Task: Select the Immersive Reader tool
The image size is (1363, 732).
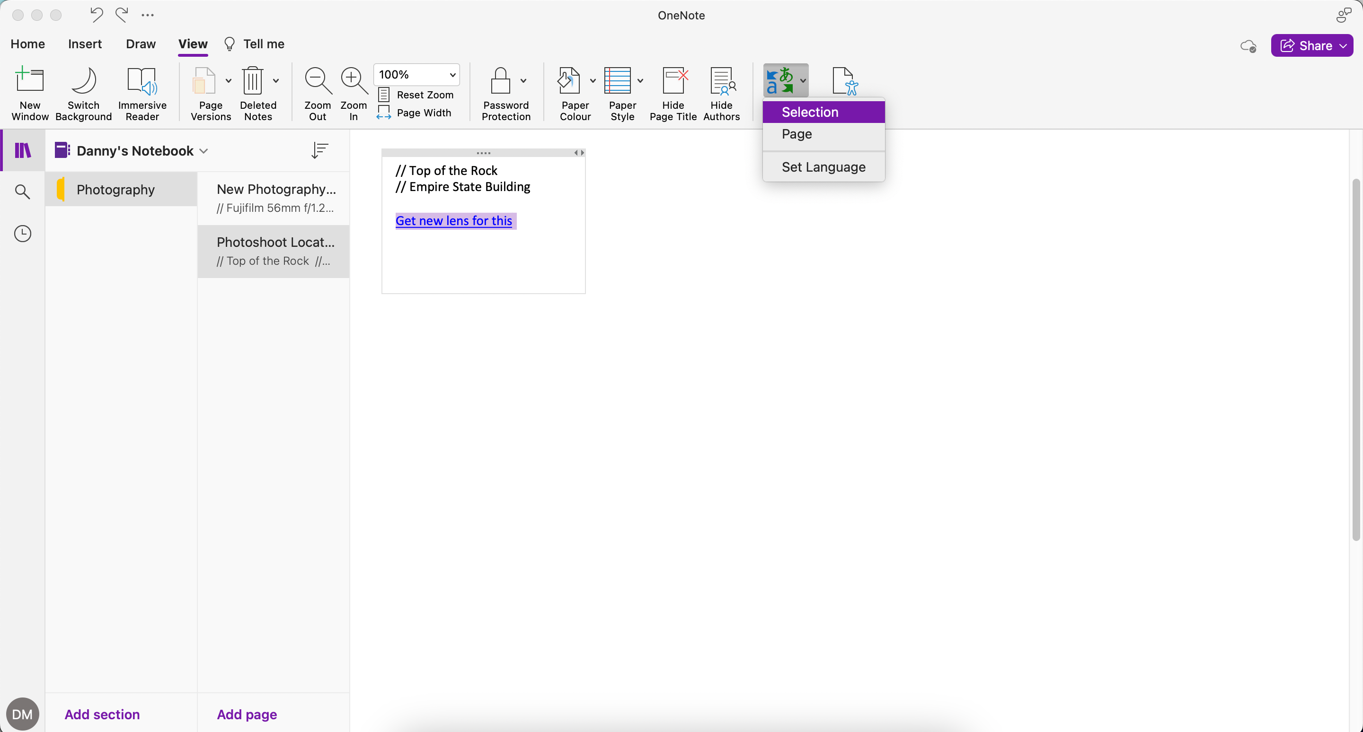Action: pyautogui.click(x=142, y=93)
